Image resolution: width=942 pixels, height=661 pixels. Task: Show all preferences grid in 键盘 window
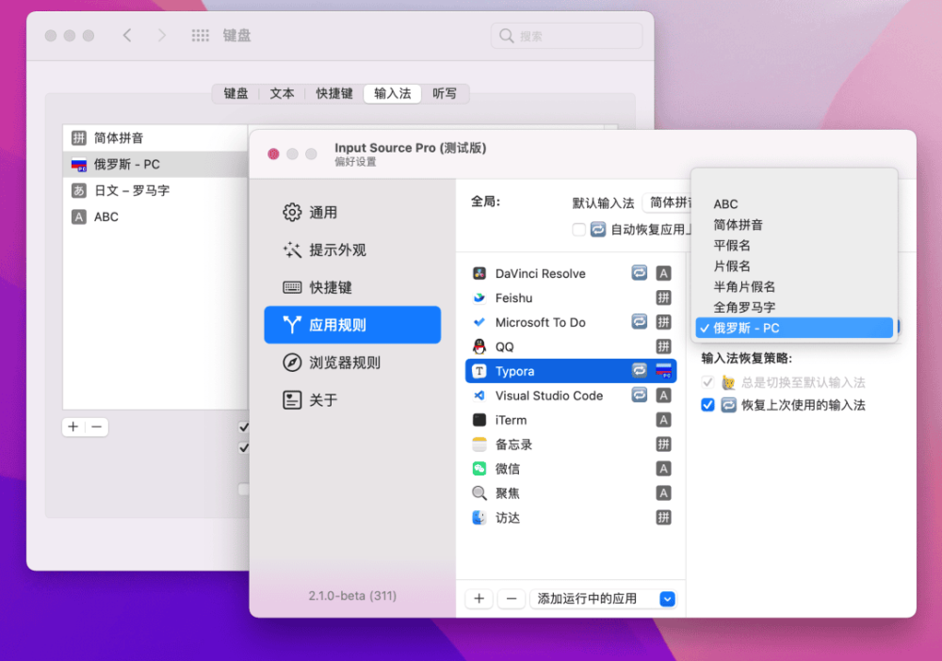[200, 36]
